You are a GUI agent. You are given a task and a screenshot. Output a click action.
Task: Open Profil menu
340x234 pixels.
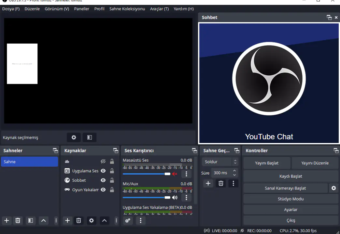pyautogui.click(x=99, y=9)
